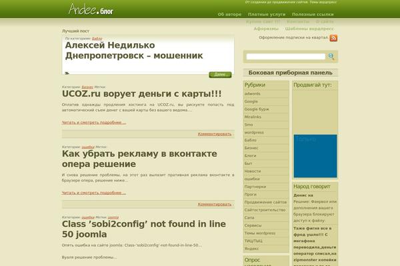400x266 pixels.
Task: Open the Афоризмы menu item
Action: [x=266, y=29]
